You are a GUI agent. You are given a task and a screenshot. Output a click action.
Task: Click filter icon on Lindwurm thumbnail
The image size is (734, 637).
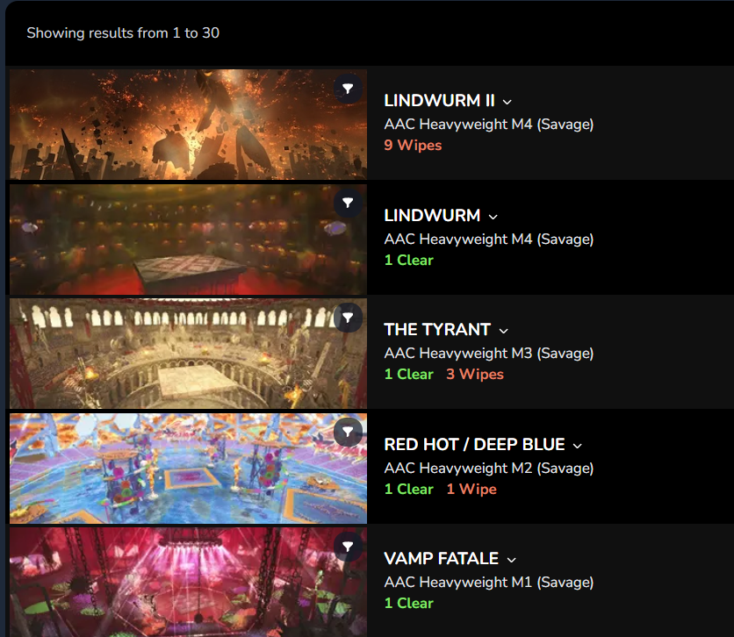pyautogui.click(x=348, y=203)
